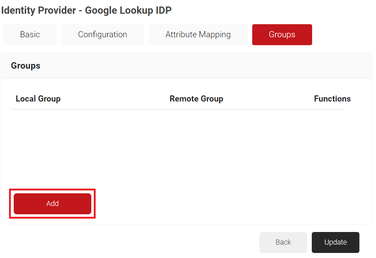Click the red Add button
The width and height of the screenshot is (376, 258).
[52, 204]
